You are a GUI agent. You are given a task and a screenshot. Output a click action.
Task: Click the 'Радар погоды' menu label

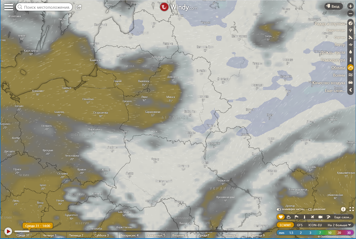click(x=336, y=30)
